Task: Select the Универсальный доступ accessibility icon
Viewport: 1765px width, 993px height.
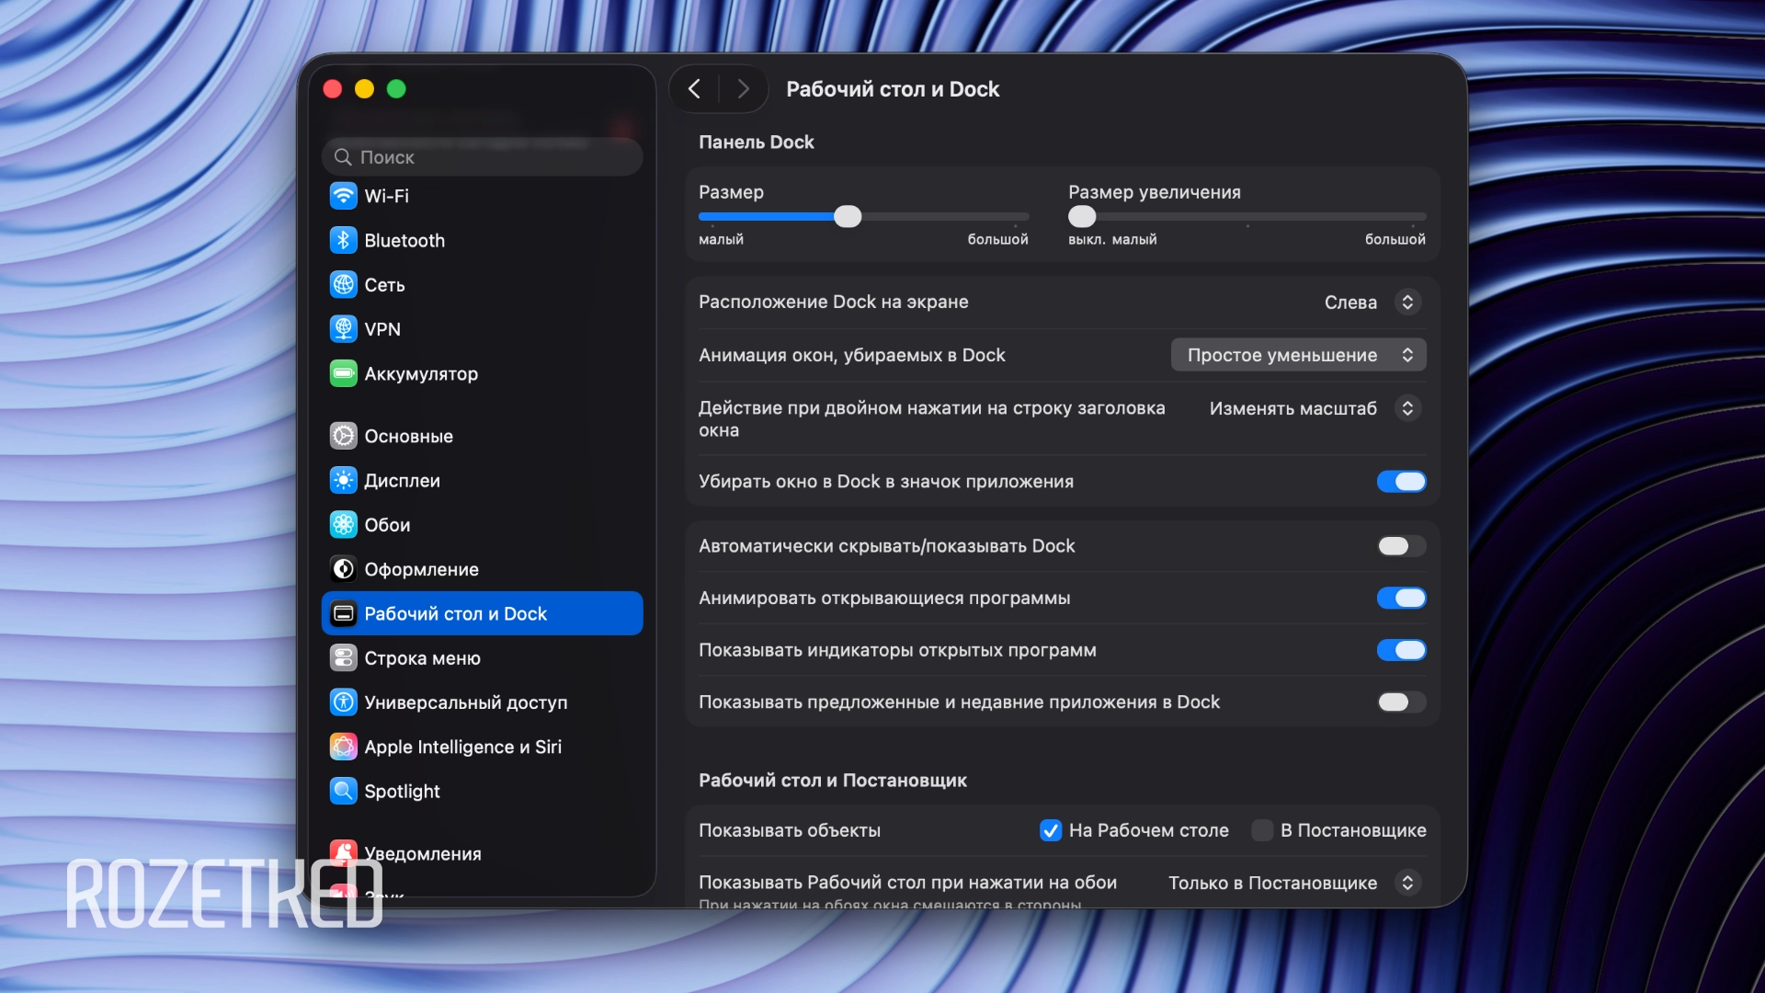Action: pos(343,702)
